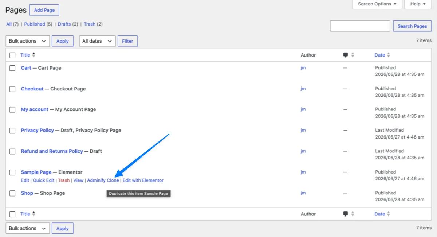Sort by Title using bottom footer arrows
The image size is (437, 237).
click(34, 214)
